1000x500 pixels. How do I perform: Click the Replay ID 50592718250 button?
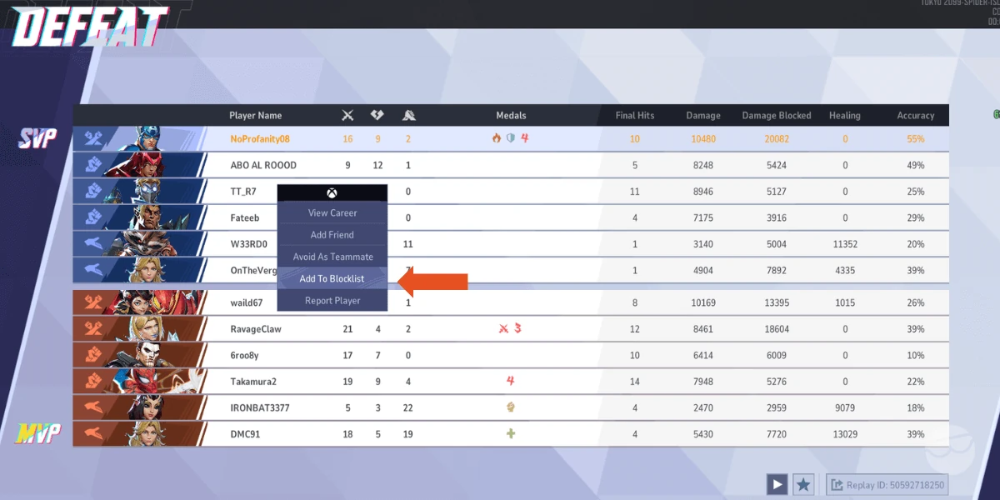887,484
